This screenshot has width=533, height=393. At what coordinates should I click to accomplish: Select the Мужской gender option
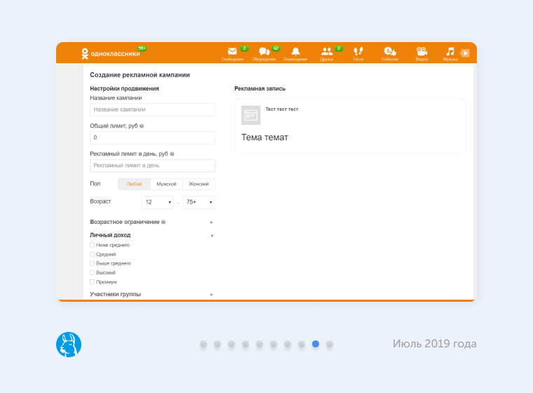click(x=166, y=184)
